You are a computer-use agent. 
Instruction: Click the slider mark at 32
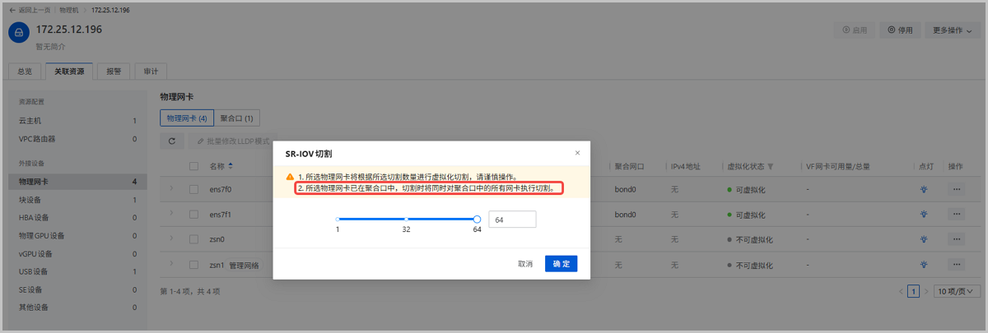406,220
